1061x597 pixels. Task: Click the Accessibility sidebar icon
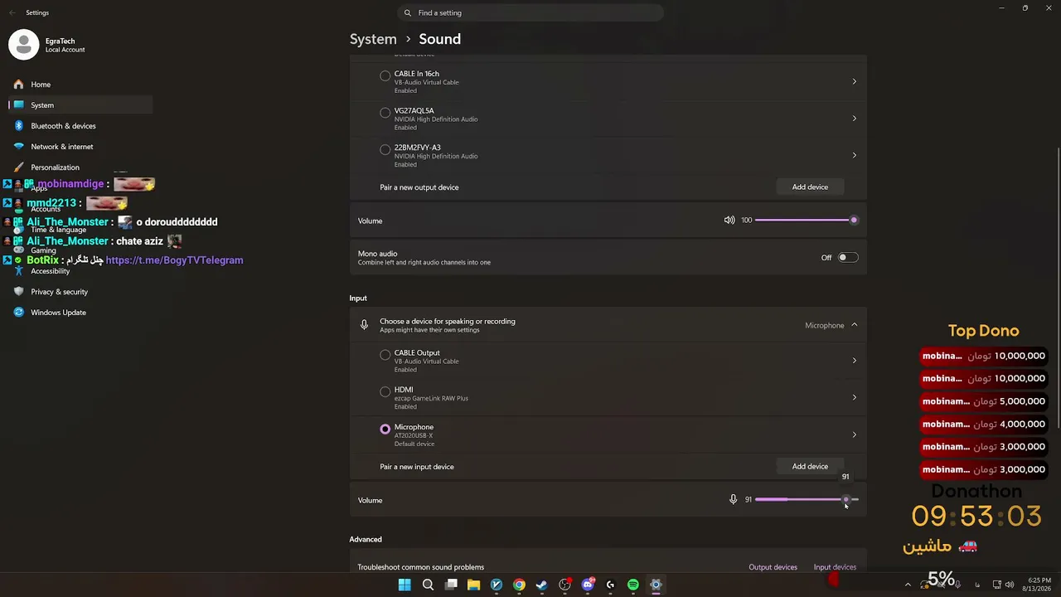click(x=19, y=271)
